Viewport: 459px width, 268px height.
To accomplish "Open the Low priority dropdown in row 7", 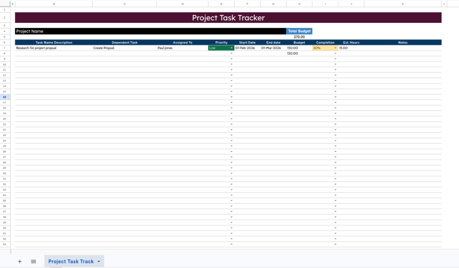I will [231, 48].
